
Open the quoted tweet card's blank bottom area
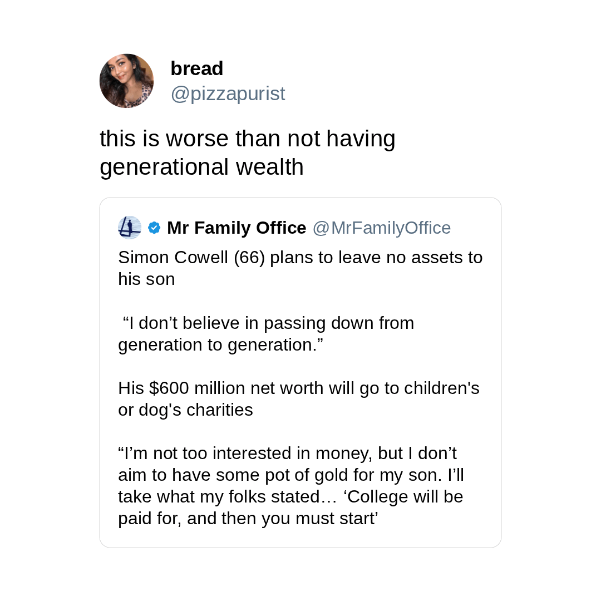(x=300, y=538)
